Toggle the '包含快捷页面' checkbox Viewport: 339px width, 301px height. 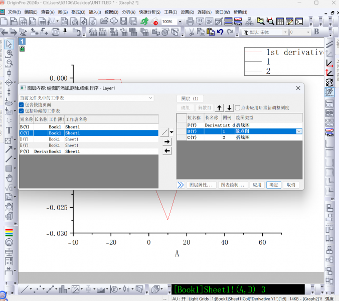coord(21,105)
